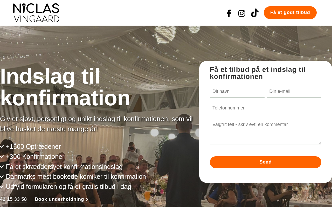Click the Indslag til konfirmation headline
332x207 pixels.
[65, 87]
